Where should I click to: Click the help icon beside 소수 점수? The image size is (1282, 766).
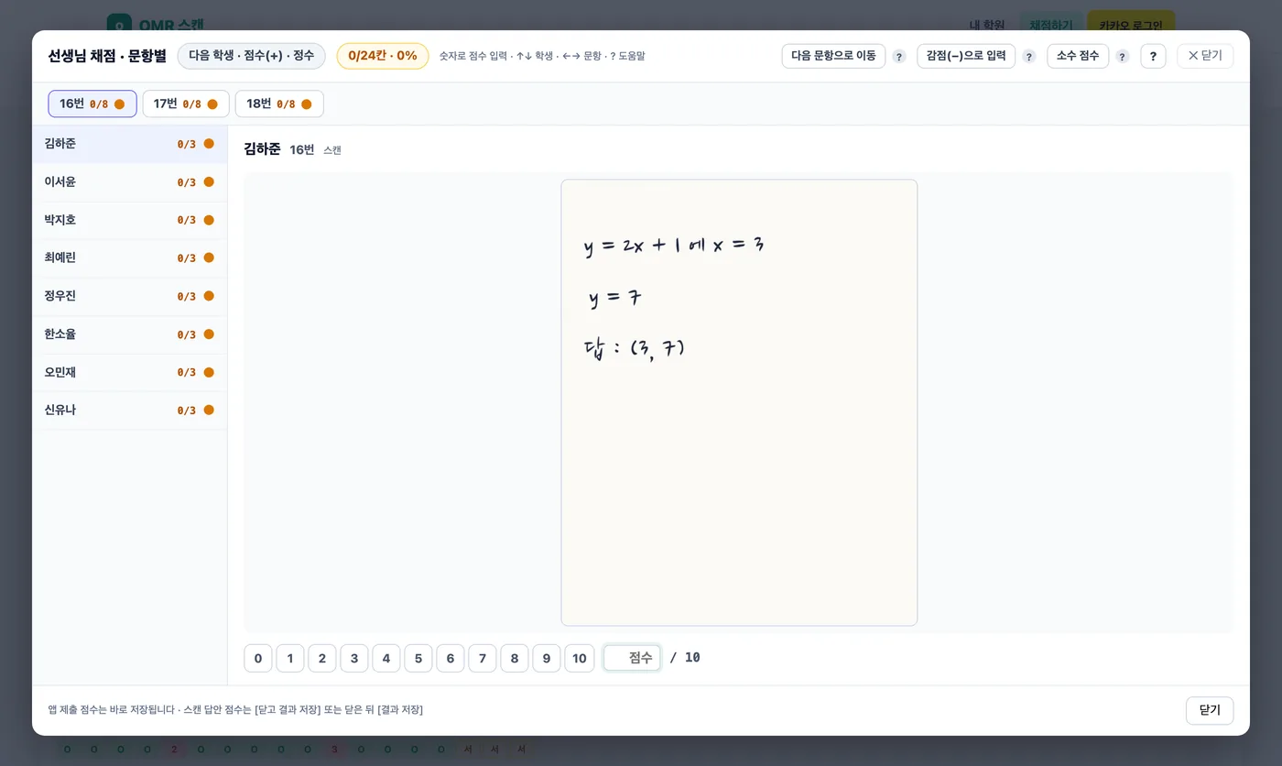1123,57
